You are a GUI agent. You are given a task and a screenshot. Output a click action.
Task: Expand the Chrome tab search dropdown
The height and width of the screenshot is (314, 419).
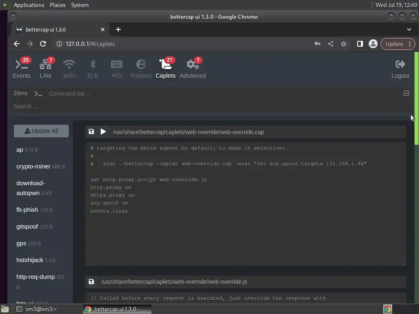pos(409,29)
